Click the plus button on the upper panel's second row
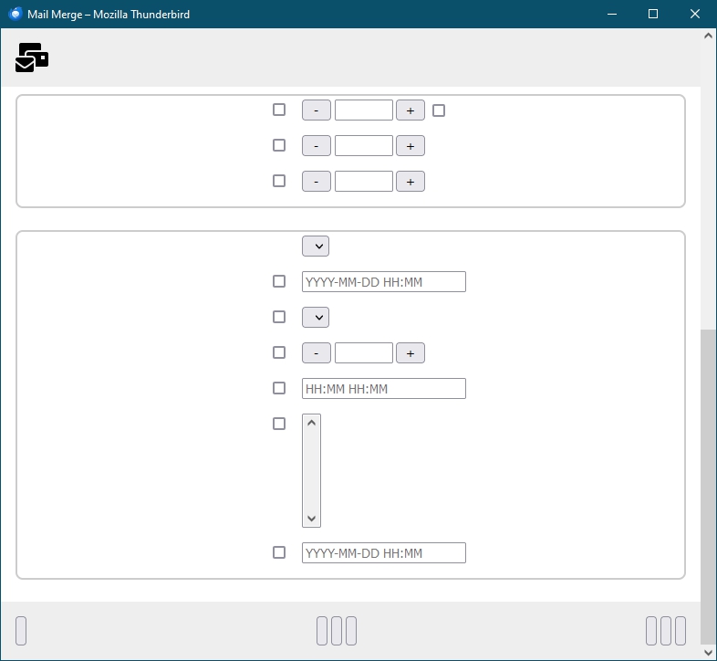The image size is (717, 661). click(410, 146)
